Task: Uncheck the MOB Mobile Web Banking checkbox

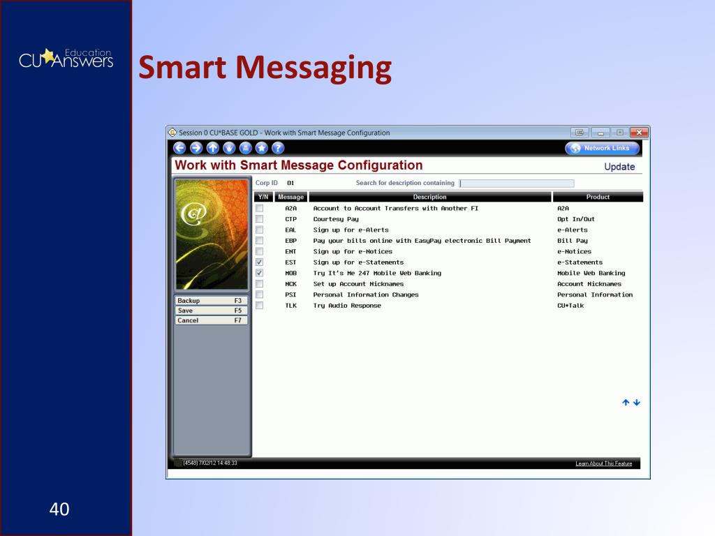Action: coord(260,273)
